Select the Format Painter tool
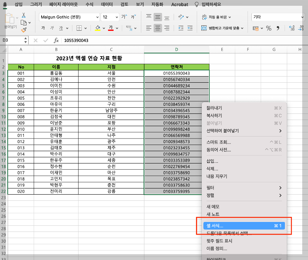The image size is (308, 260). pyautogui.click(x=24, y=30)
